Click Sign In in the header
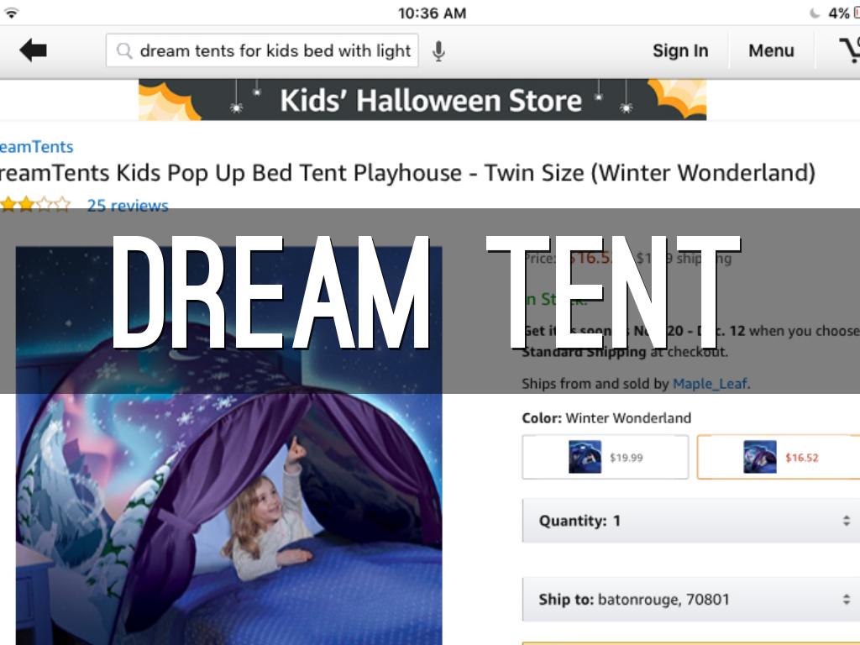Image resolution: width=860 pixels, height=645 pixels. 680,50
